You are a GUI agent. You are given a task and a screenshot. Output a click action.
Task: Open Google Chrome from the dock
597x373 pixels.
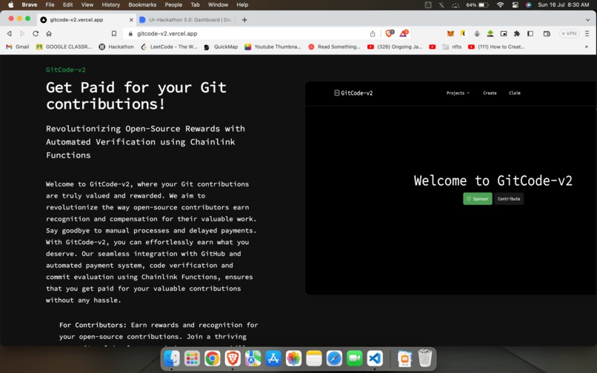pos(212,358)
